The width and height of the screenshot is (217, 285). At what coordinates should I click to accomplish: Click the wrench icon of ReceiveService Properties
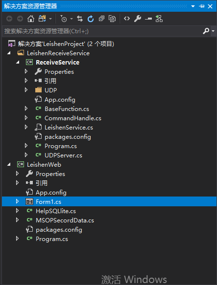pyautogui.click(x=38, y=71)
